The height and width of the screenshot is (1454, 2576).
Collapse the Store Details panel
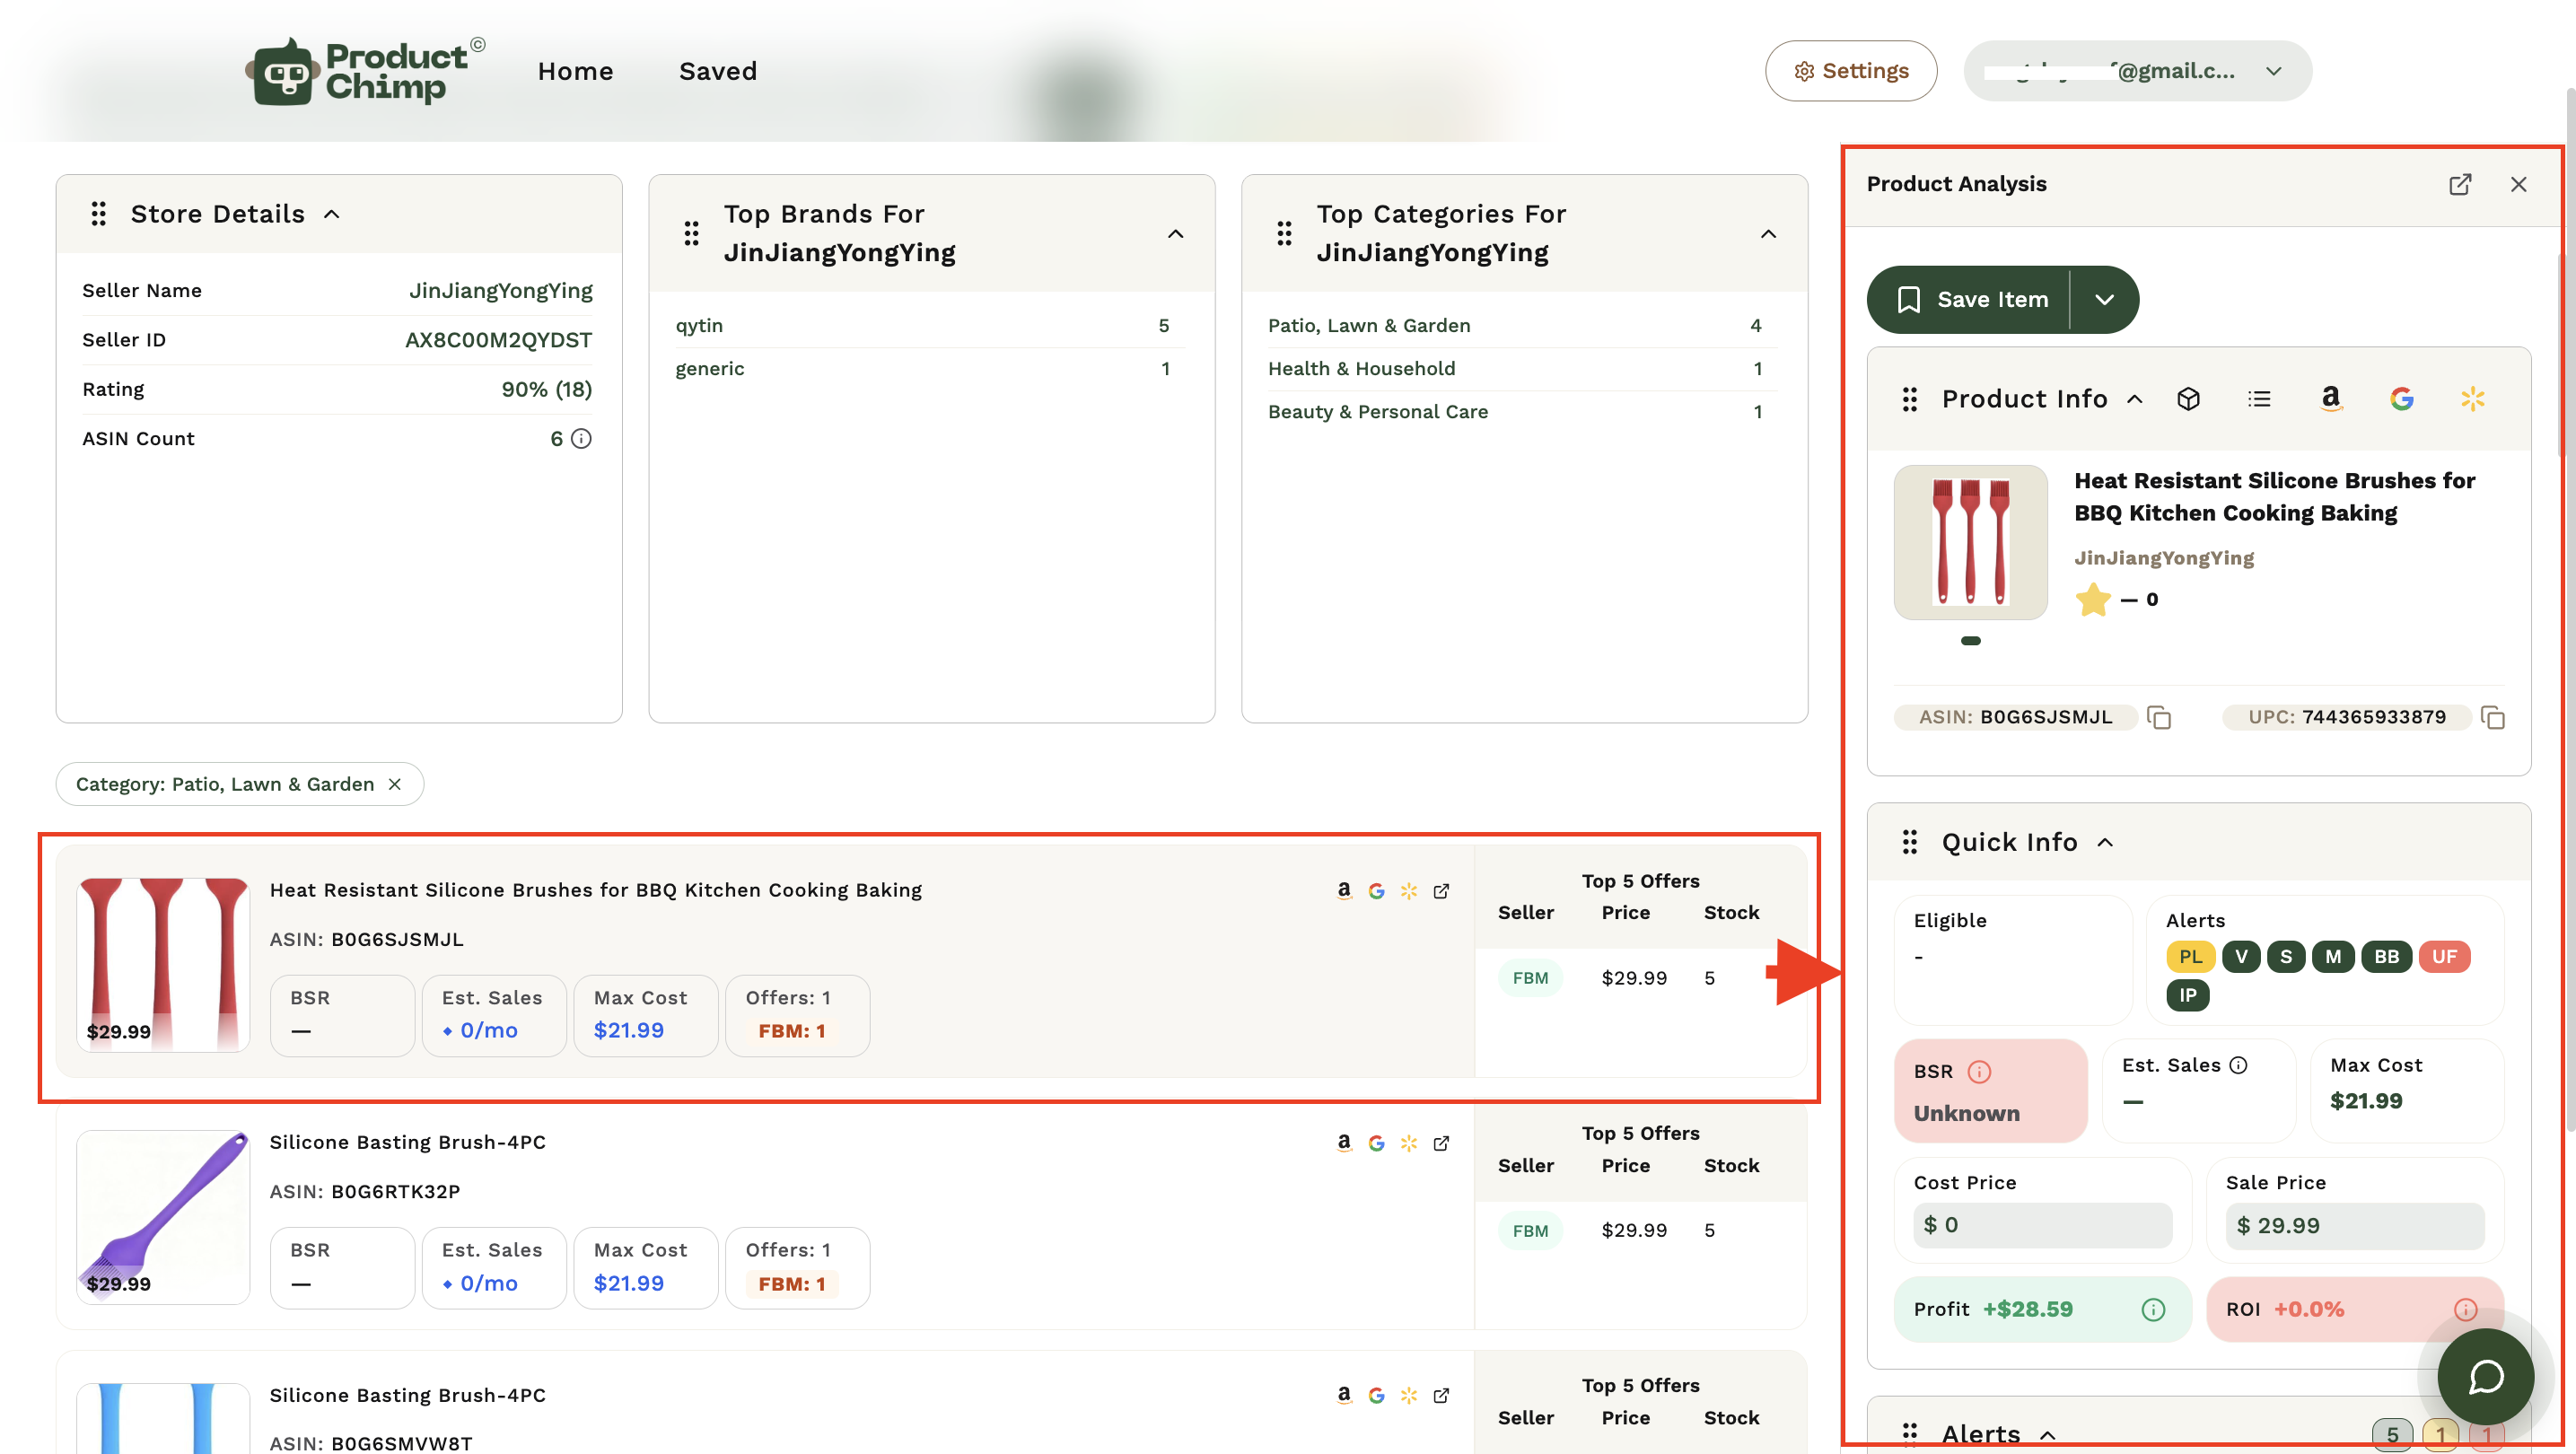(332, 214)
